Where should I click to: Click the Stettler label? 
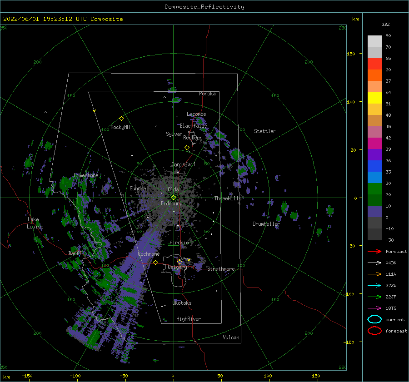[265, 131]
